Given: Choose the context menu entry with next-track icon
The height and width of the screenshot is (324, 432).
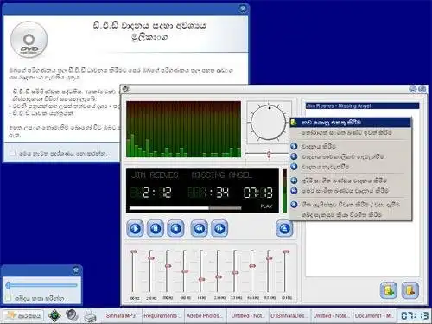Looking at the screenshot, I should tap(351, 191).
